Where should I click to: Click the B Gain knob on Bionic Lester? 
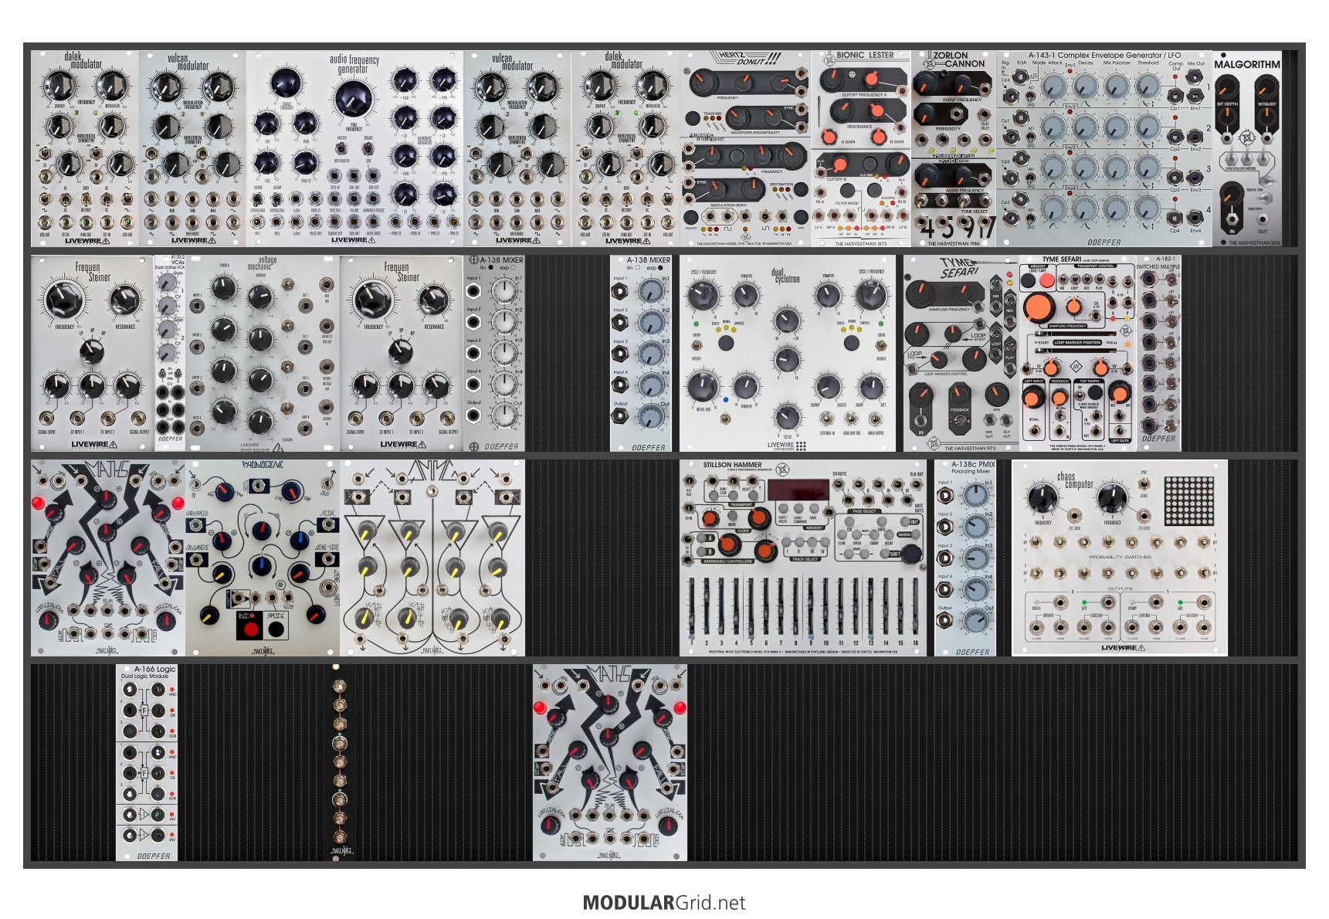pos(878,137)
